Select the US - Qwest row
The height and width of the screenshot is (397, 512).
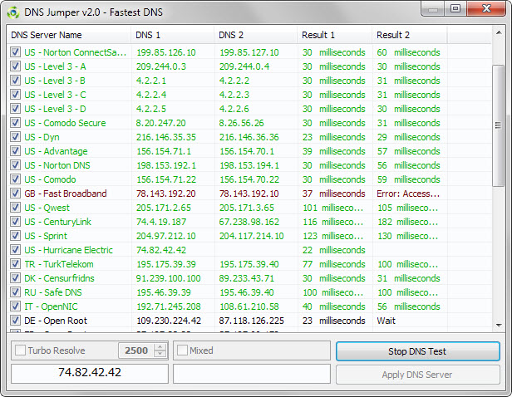(249, 208)
